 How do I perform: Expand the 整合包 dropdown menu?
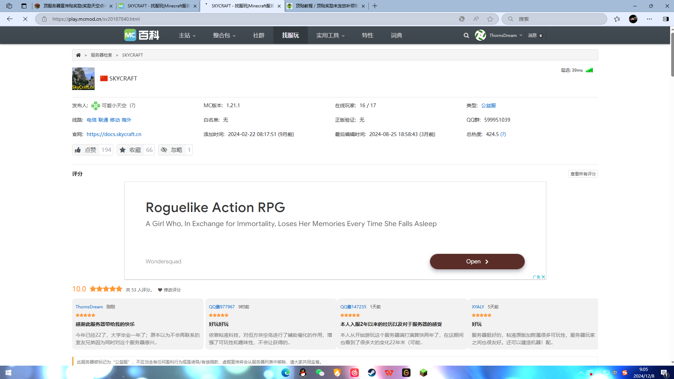224,35
